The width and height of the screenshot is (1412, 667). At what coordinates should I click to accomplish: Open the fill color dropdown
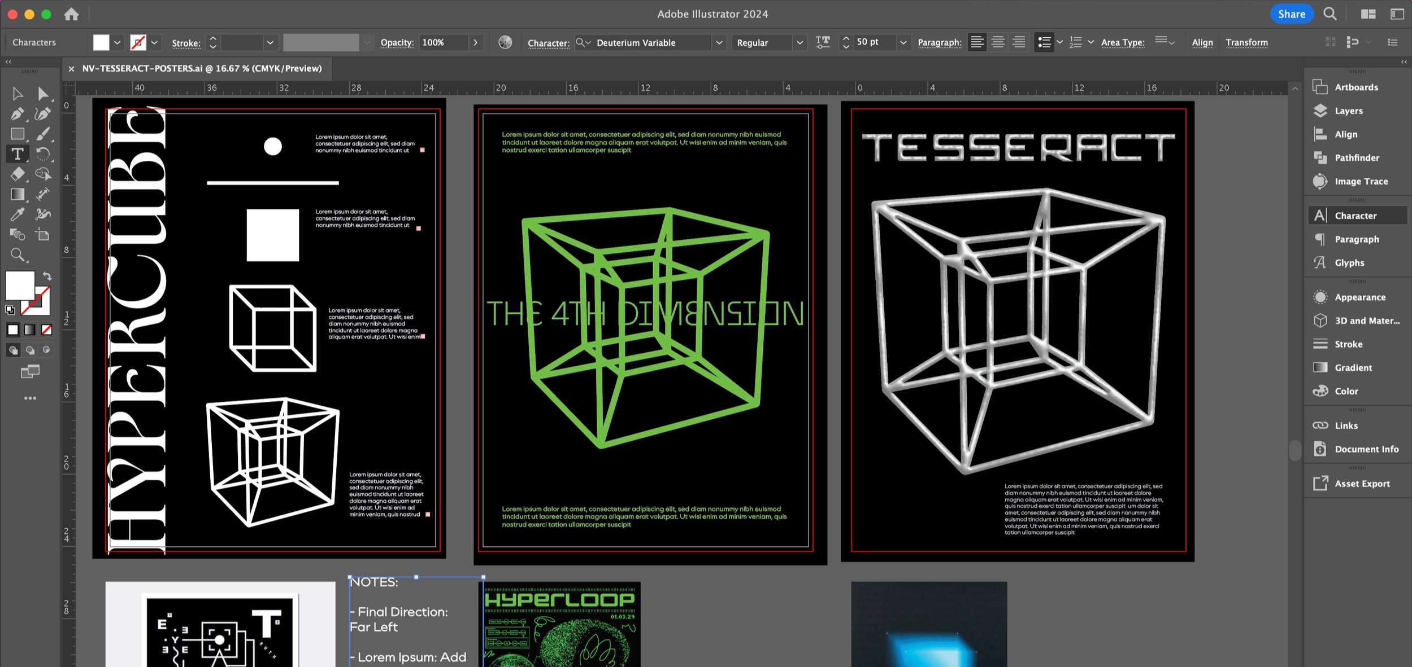coord(117,42)
